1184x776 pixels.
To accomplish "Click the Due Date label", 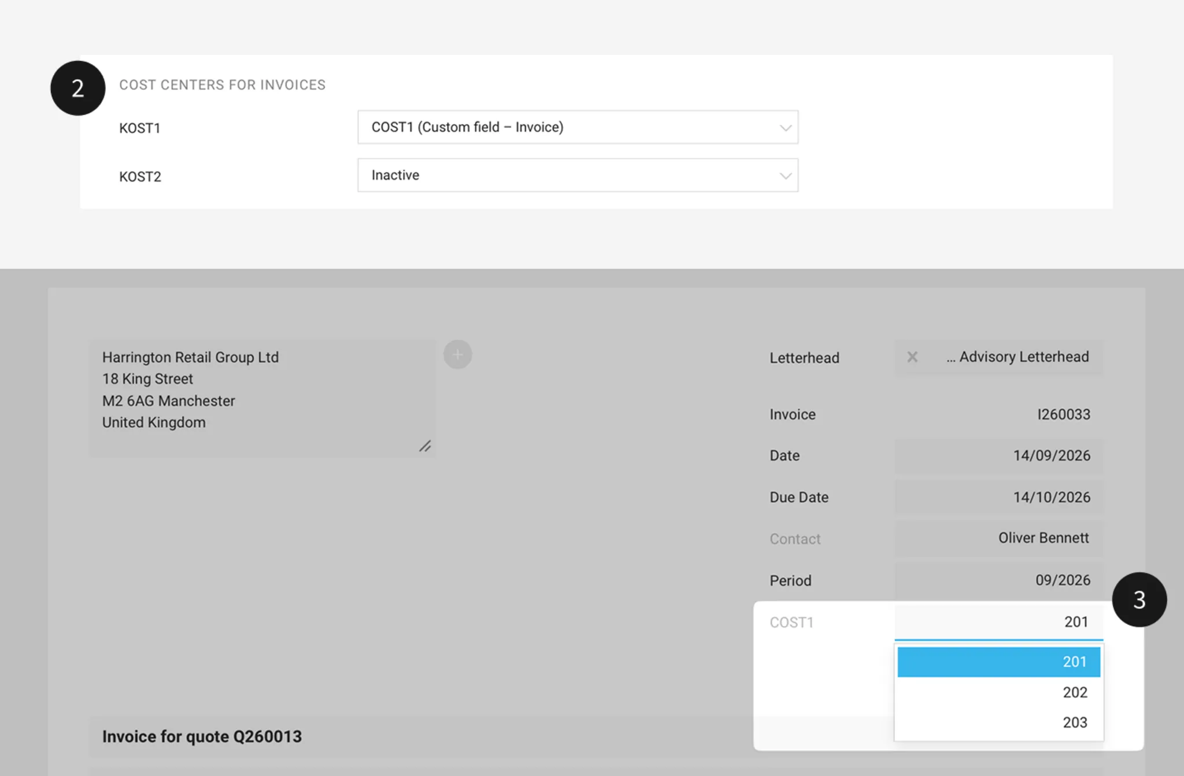I will [799, 497].
